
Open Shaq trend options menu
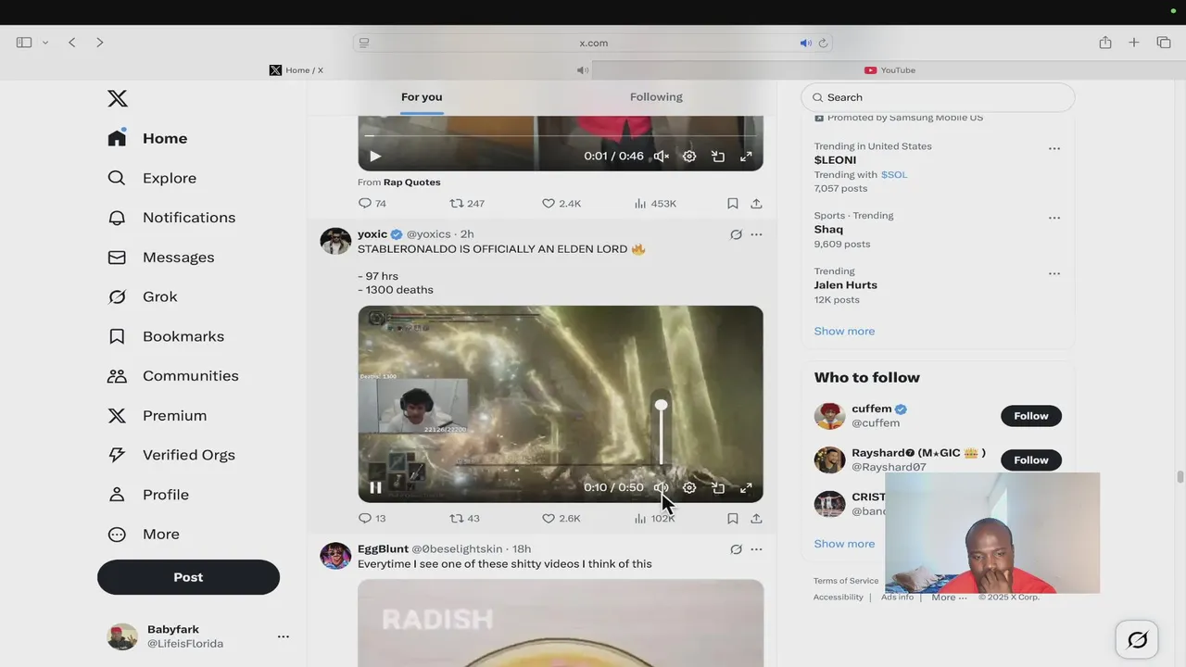pyautogui.click(x=1054, y=218)
